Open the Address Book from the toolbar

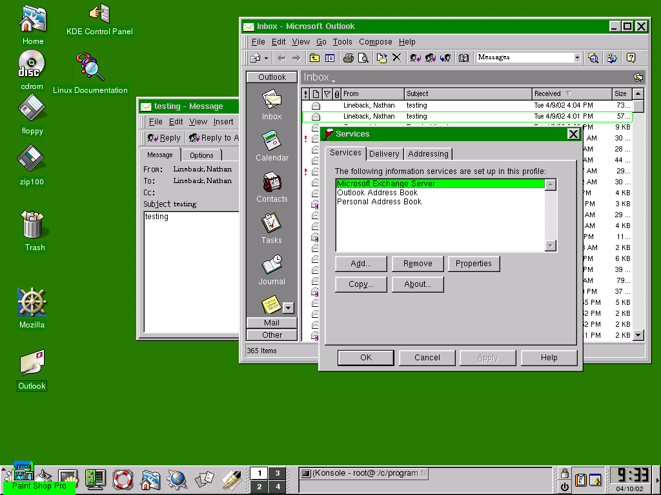(x=463, y=58)
